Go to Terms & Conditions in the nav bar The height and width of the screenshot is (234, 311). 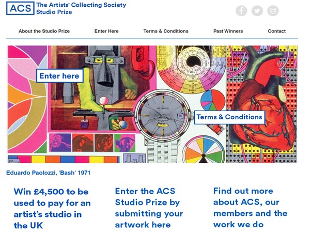(x=166, y=31)
